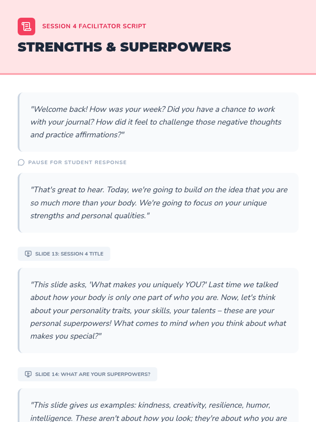Click the makes you special closing line

tap(66, 336)
